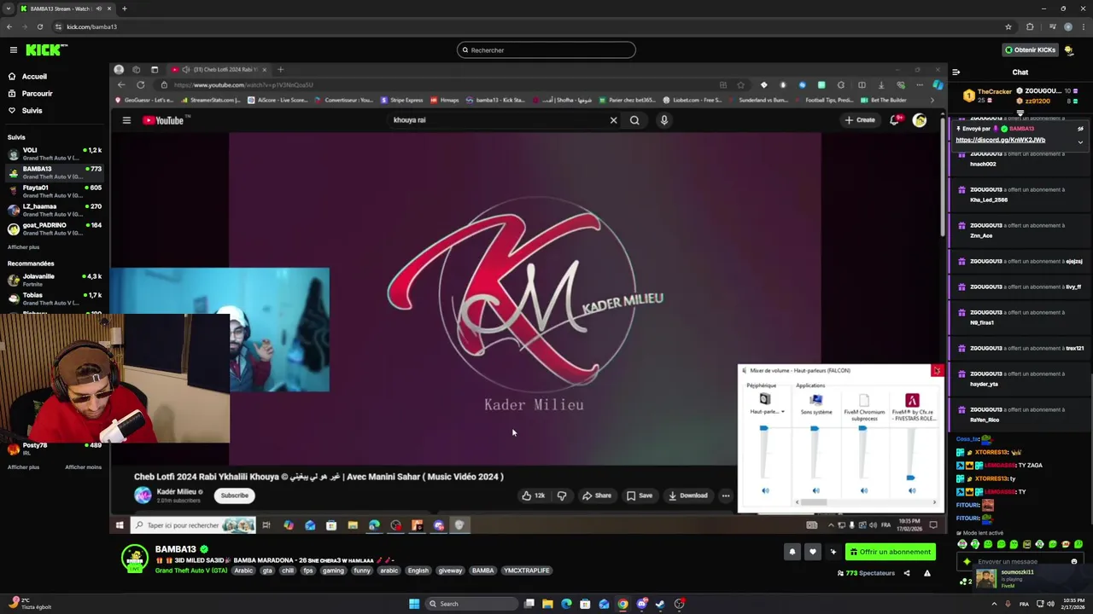Click the YouTube Save button
This screenshot has height=614, width=1093.
coord(640,495)
